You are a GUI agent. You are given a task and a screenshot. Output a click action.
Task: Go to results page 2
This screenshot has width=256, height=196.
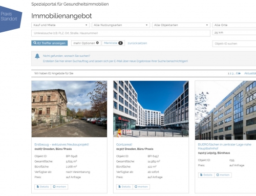point(230,73)
